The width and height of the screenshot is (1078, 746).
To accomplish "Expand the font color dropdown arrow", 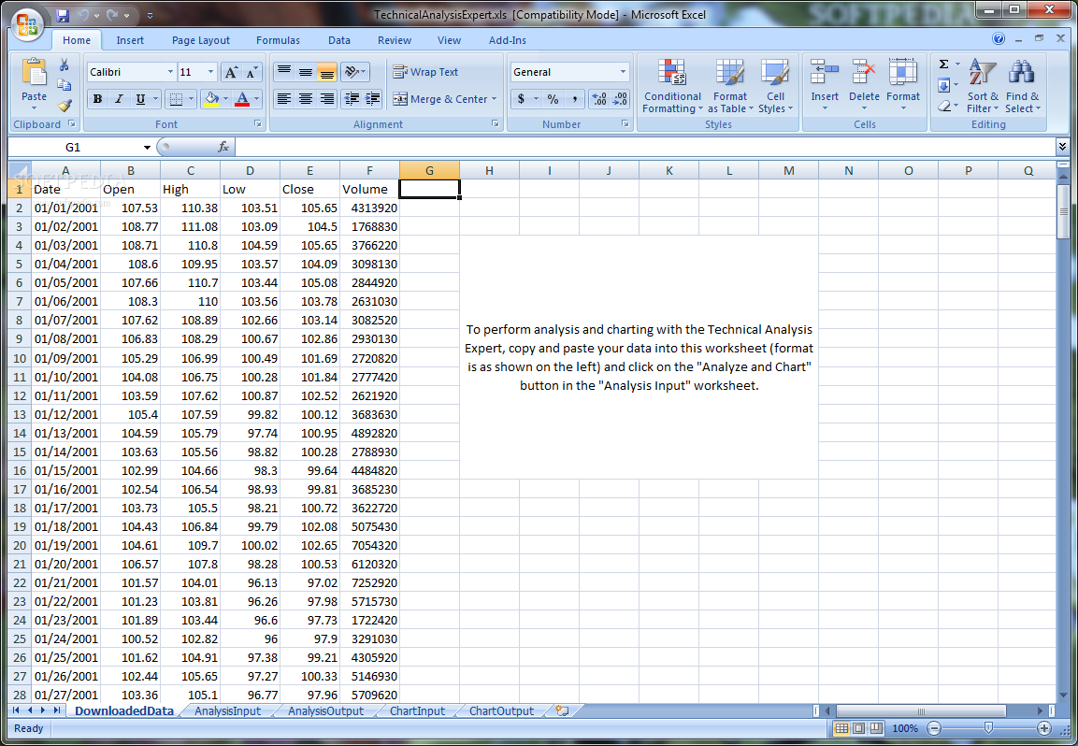I will click(x=256, y=99).
